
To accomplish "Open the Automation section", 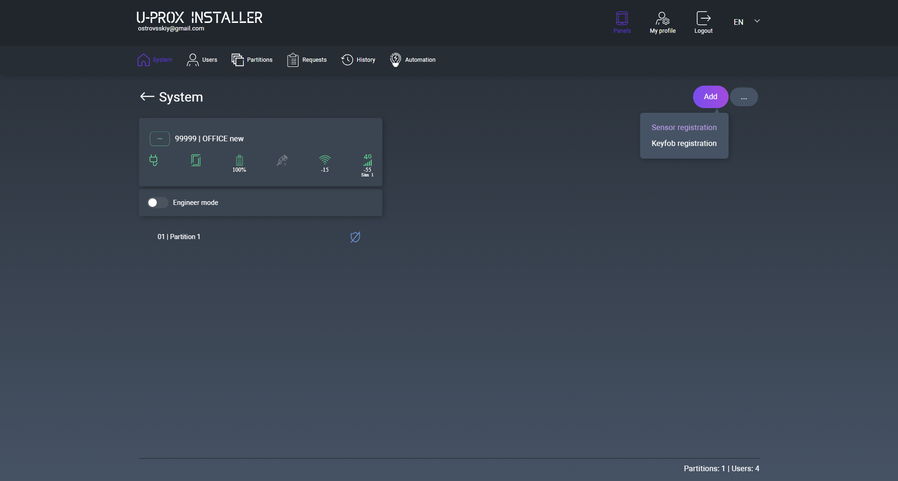I will pyautogui.click(x=412, y=60).
